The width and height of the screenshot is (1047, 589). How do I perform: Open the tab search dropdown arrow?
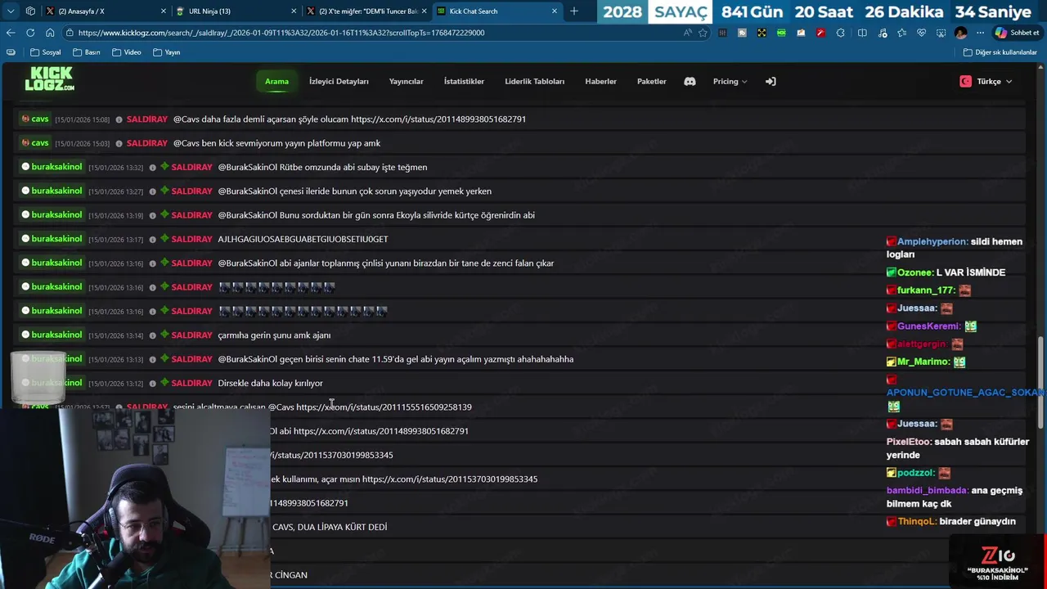coord(11,11)
